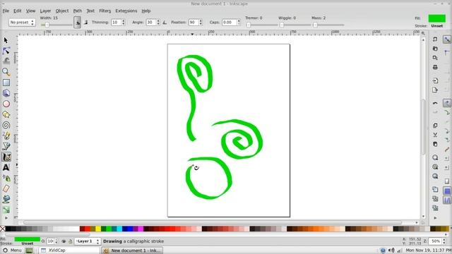Click the Import icon

(x=435, y=81)
